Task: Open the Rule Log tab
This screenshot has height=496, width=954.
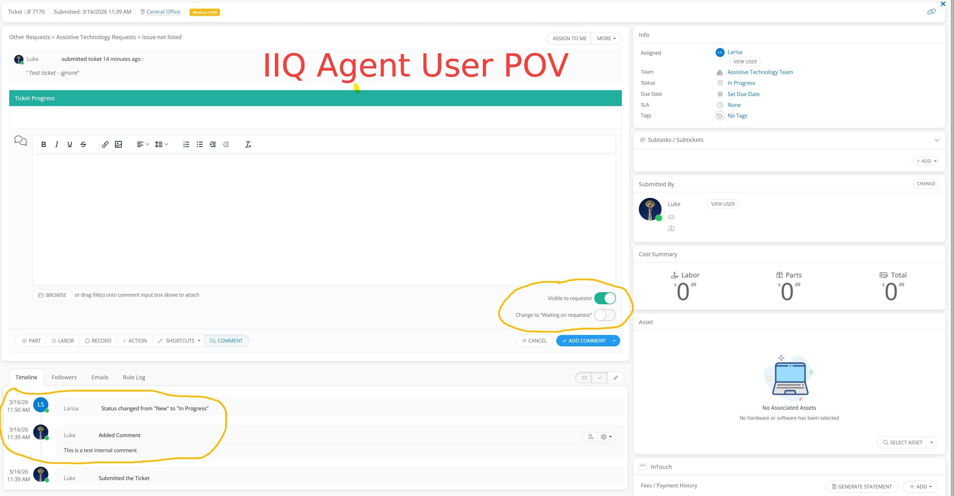Action: (134, 377)
